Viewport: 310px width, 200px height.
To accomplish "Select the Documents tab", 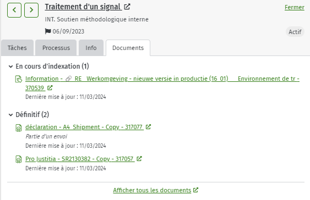I will [x=128, y=48].
